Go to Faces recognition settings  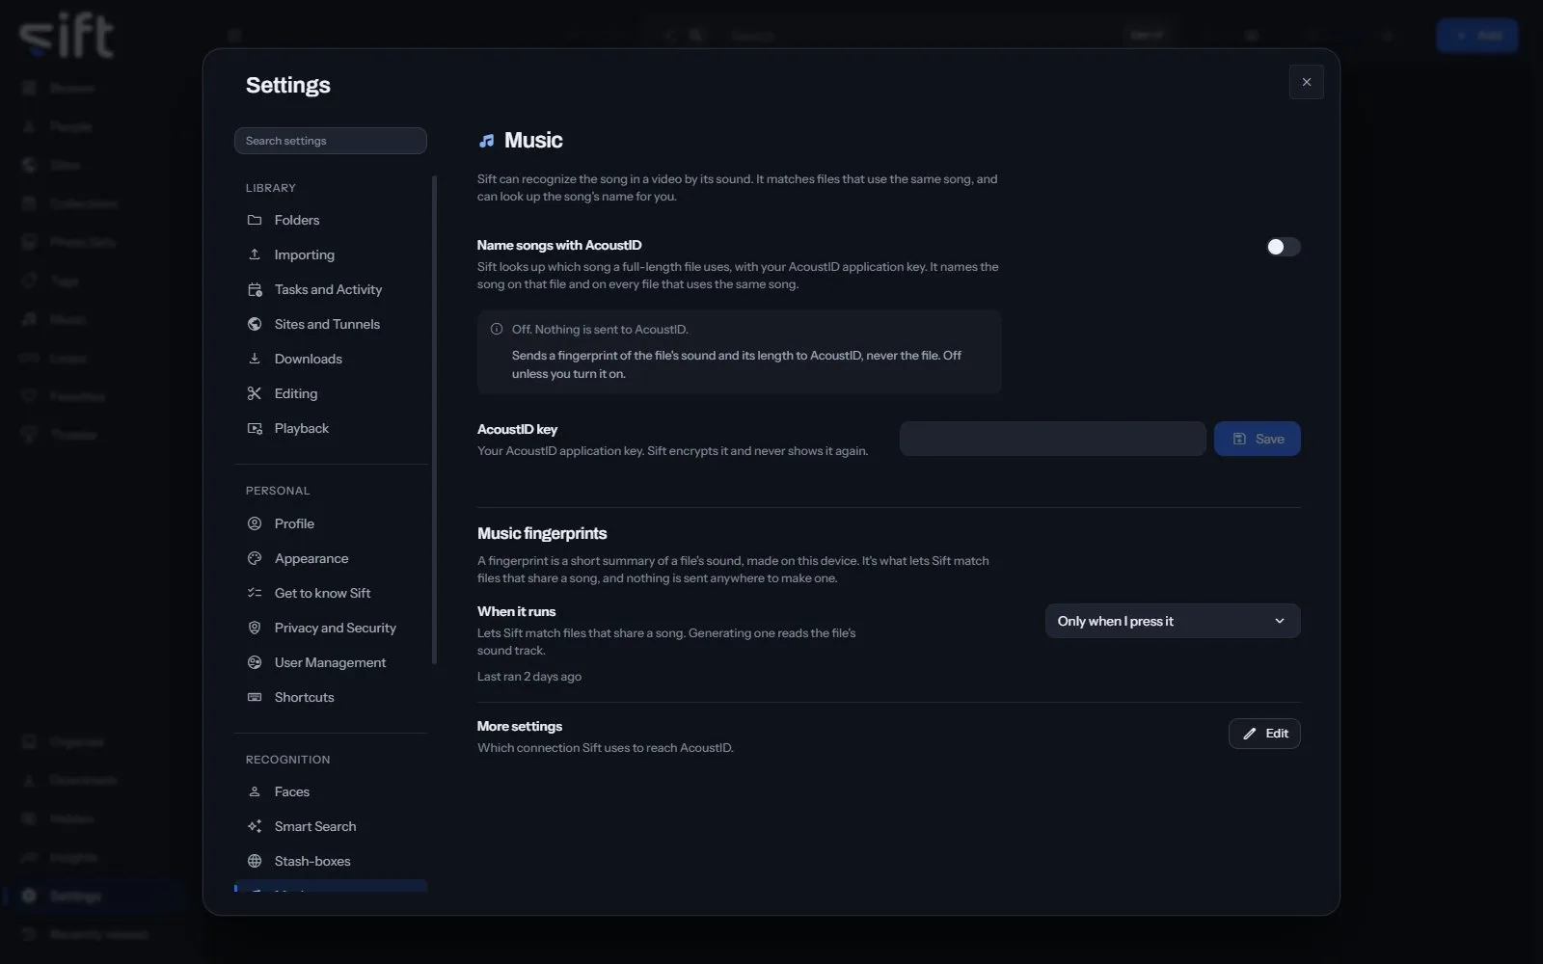(x=331, y=791)
